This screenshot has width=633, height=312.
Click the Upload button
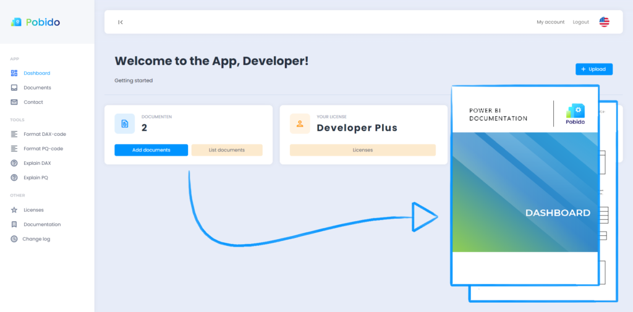(593, 69)
